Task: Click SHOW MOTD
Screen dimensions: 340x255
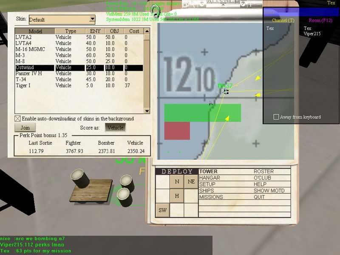Action: 269,190
